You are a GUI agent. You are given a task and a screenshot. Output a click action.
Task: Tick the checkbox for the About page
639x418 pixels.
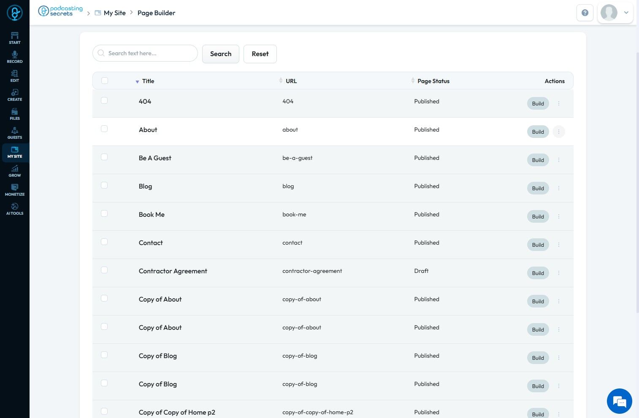(104, 129)
